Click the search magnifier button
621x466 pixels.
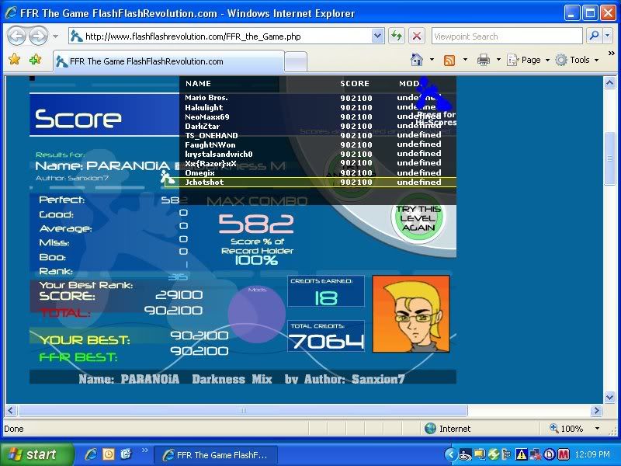593,36
